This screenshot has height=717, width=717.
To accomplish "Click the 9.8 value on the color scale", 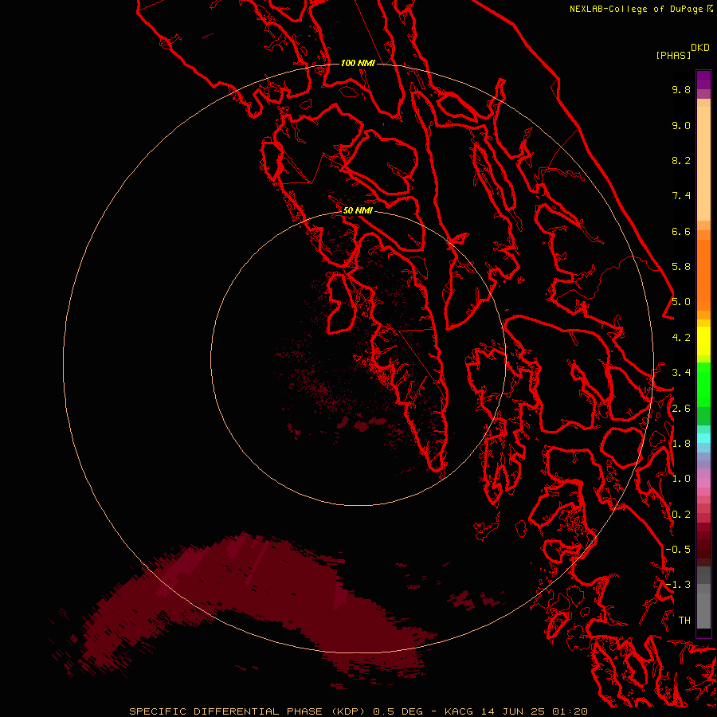I will coord(681,89).
